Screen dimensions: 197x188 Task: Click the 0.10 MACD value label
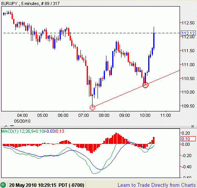[188, 139]
